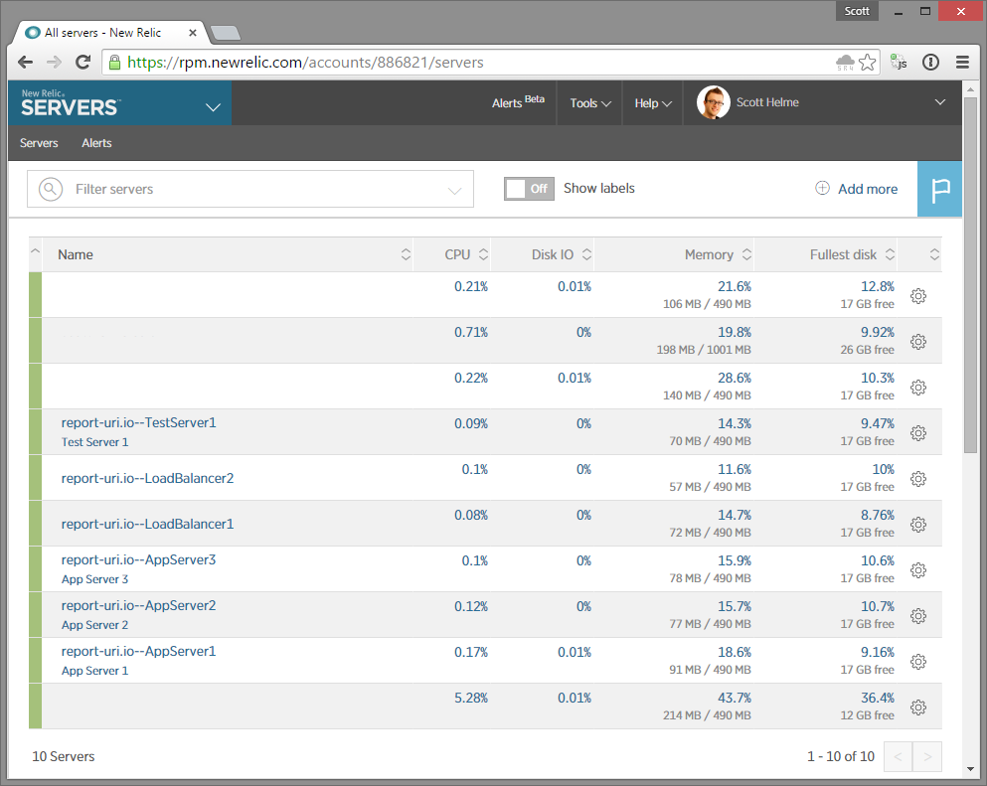Expand the Filter servers dropdown chevron

(x=454, y=191)
